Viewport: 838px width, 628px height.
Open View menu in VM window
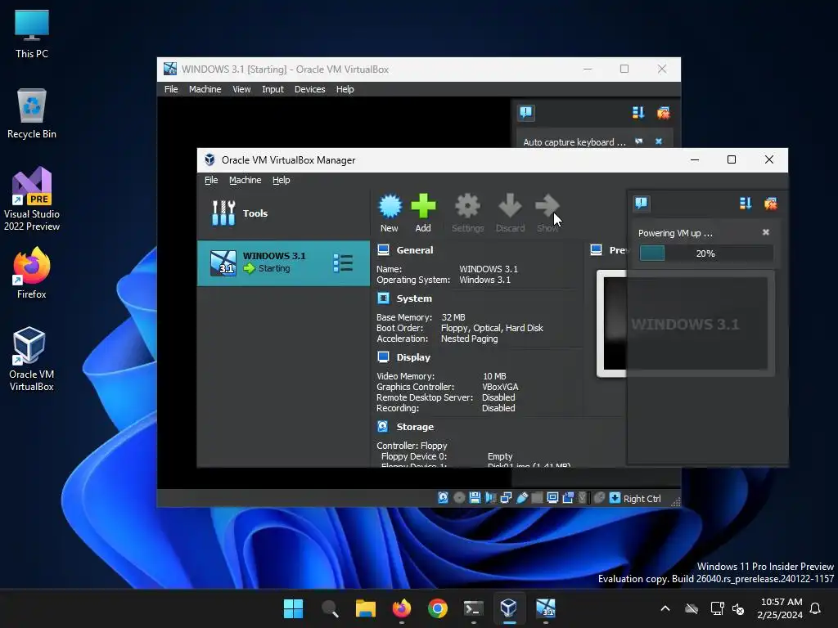(x=241, y=89)
